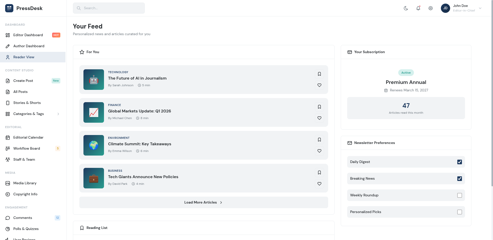Select Stories & Shorts in sidebar
The width and height of the screenshot is (493, 240).
(x=27, y=103)
